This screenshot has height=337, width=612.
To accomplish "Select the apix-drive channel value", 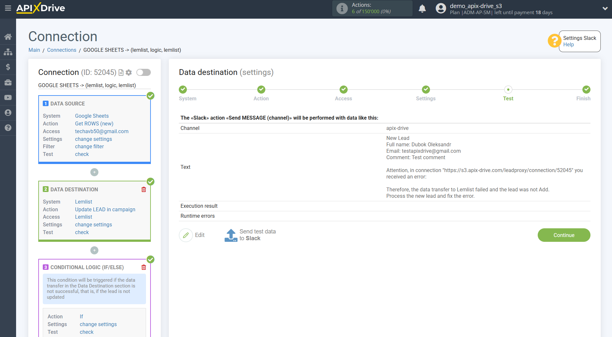I will 397,128.
